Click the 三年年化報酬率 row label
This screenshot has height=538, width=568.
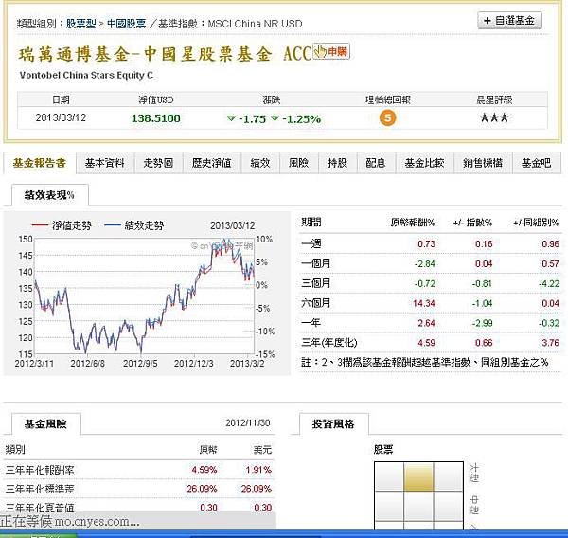click(x=40, y=470)
